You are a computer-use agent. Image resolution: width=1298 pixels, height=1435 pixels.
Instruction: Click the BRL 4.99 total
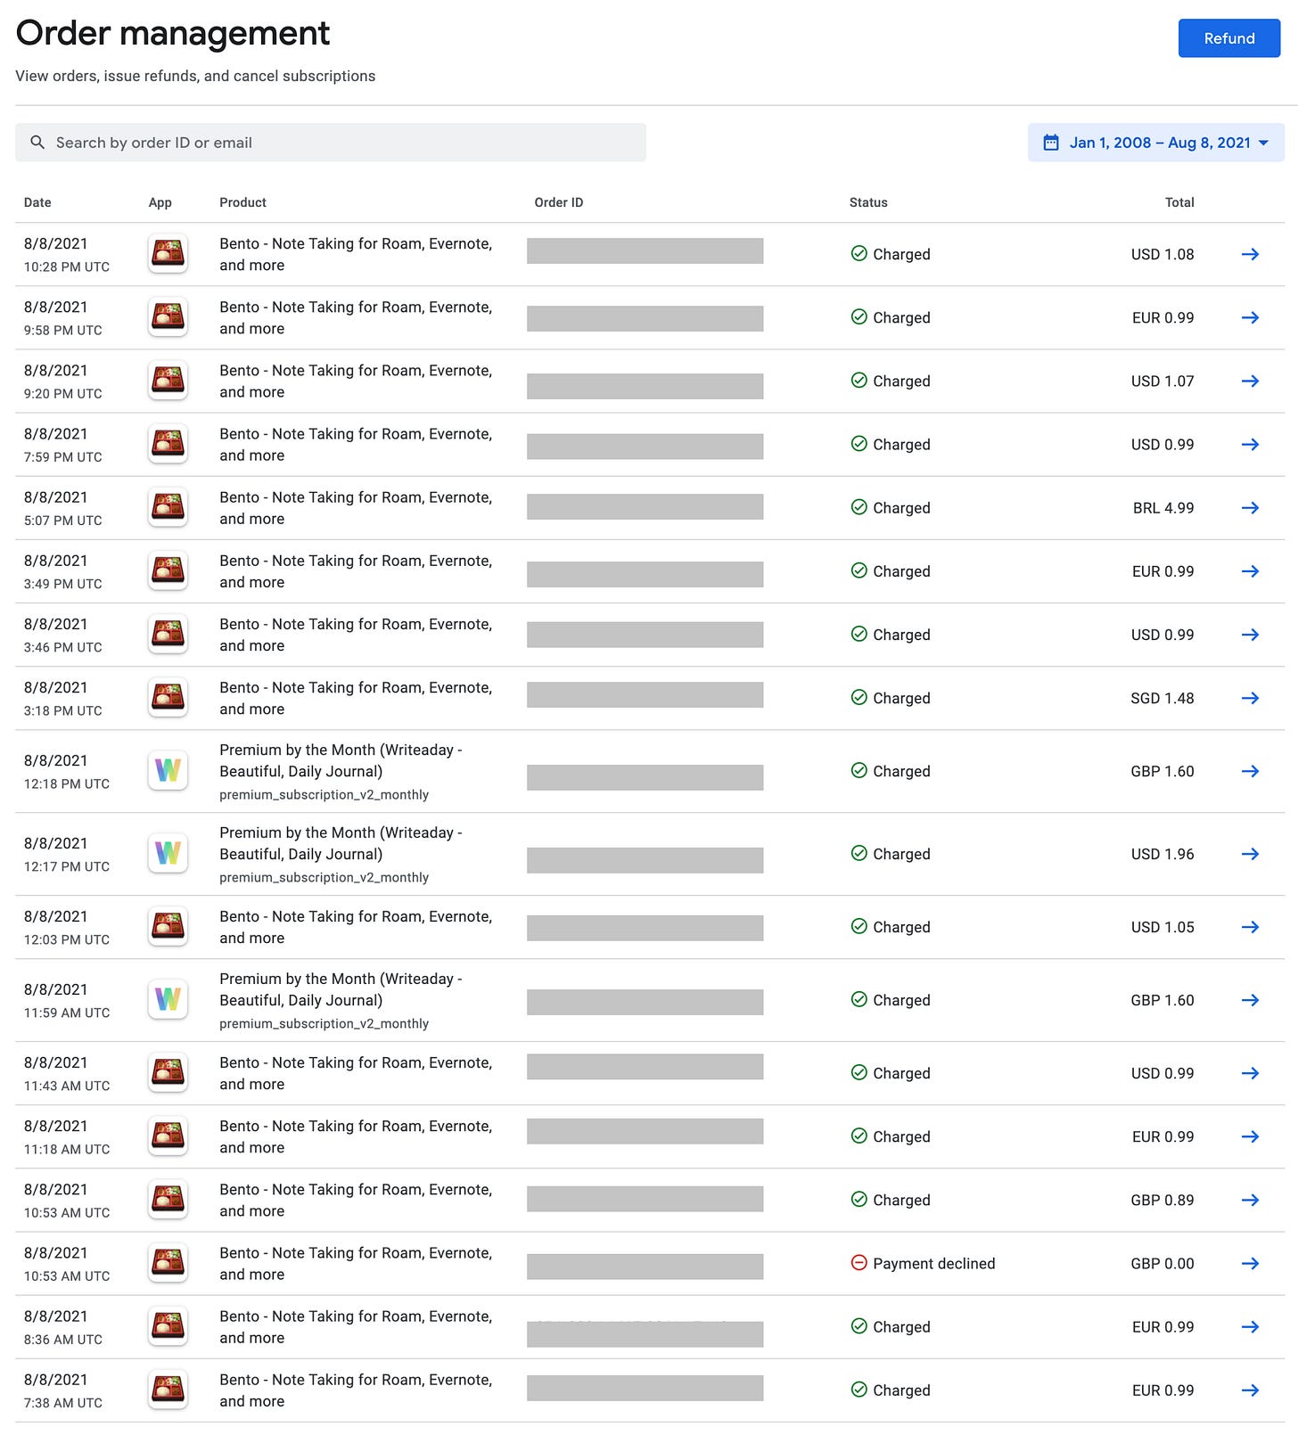[x=1163, y=507]
